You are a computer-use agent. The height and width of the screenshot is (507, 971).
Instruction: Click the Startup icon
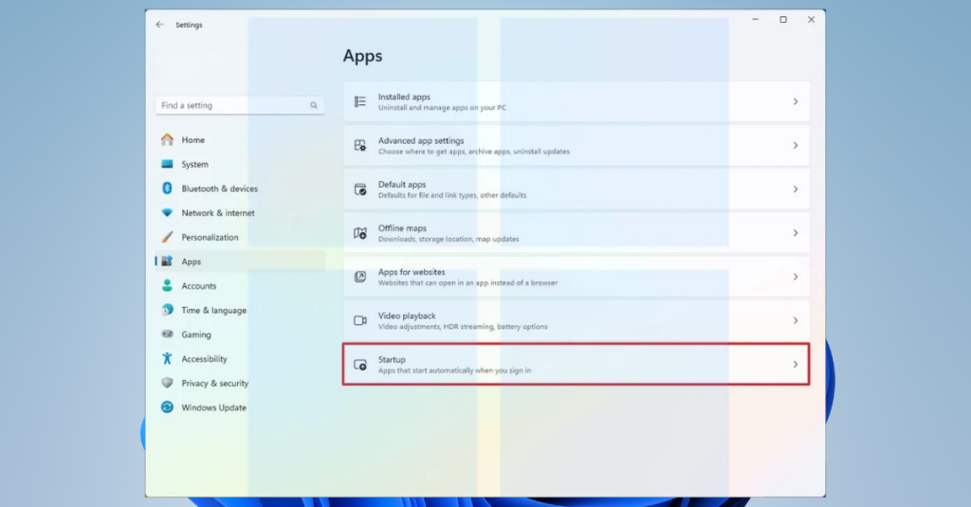point(359,365)
